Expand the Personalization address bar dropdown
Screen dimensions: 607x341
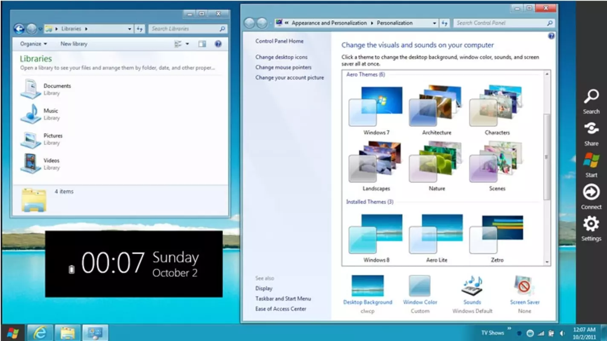[x=434, y=23]
